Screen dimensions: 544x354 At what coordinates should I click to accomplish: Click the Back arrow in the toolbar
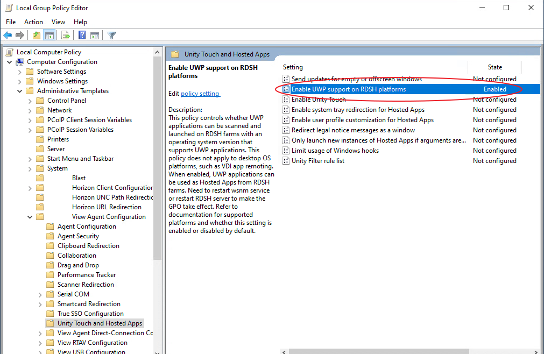8,36
